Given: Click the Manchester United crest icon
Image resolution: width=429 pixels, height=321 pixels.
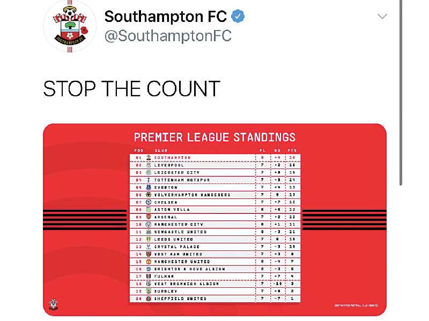Looking at the screenshot, I should 147,262.
